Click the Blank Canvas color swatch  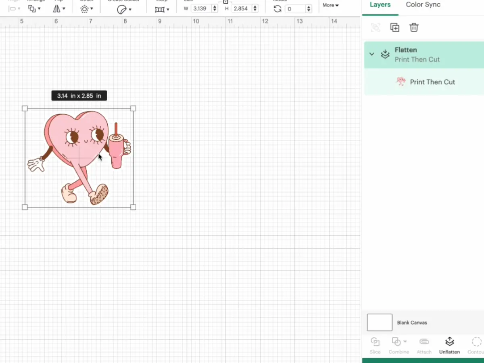[x=380, y=322]
